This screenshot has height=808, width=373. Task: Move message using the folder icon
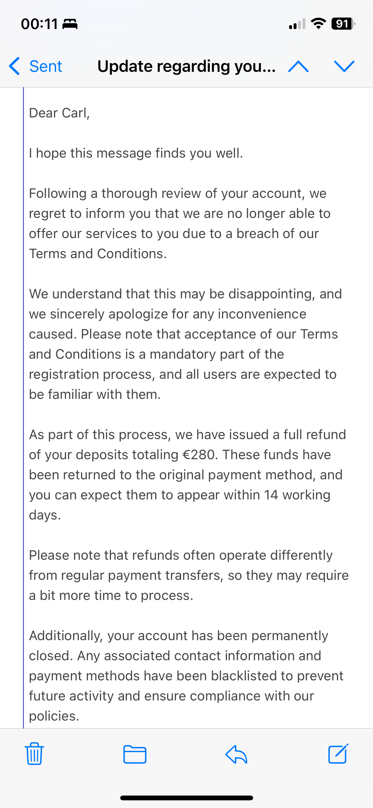coord(135,754)
